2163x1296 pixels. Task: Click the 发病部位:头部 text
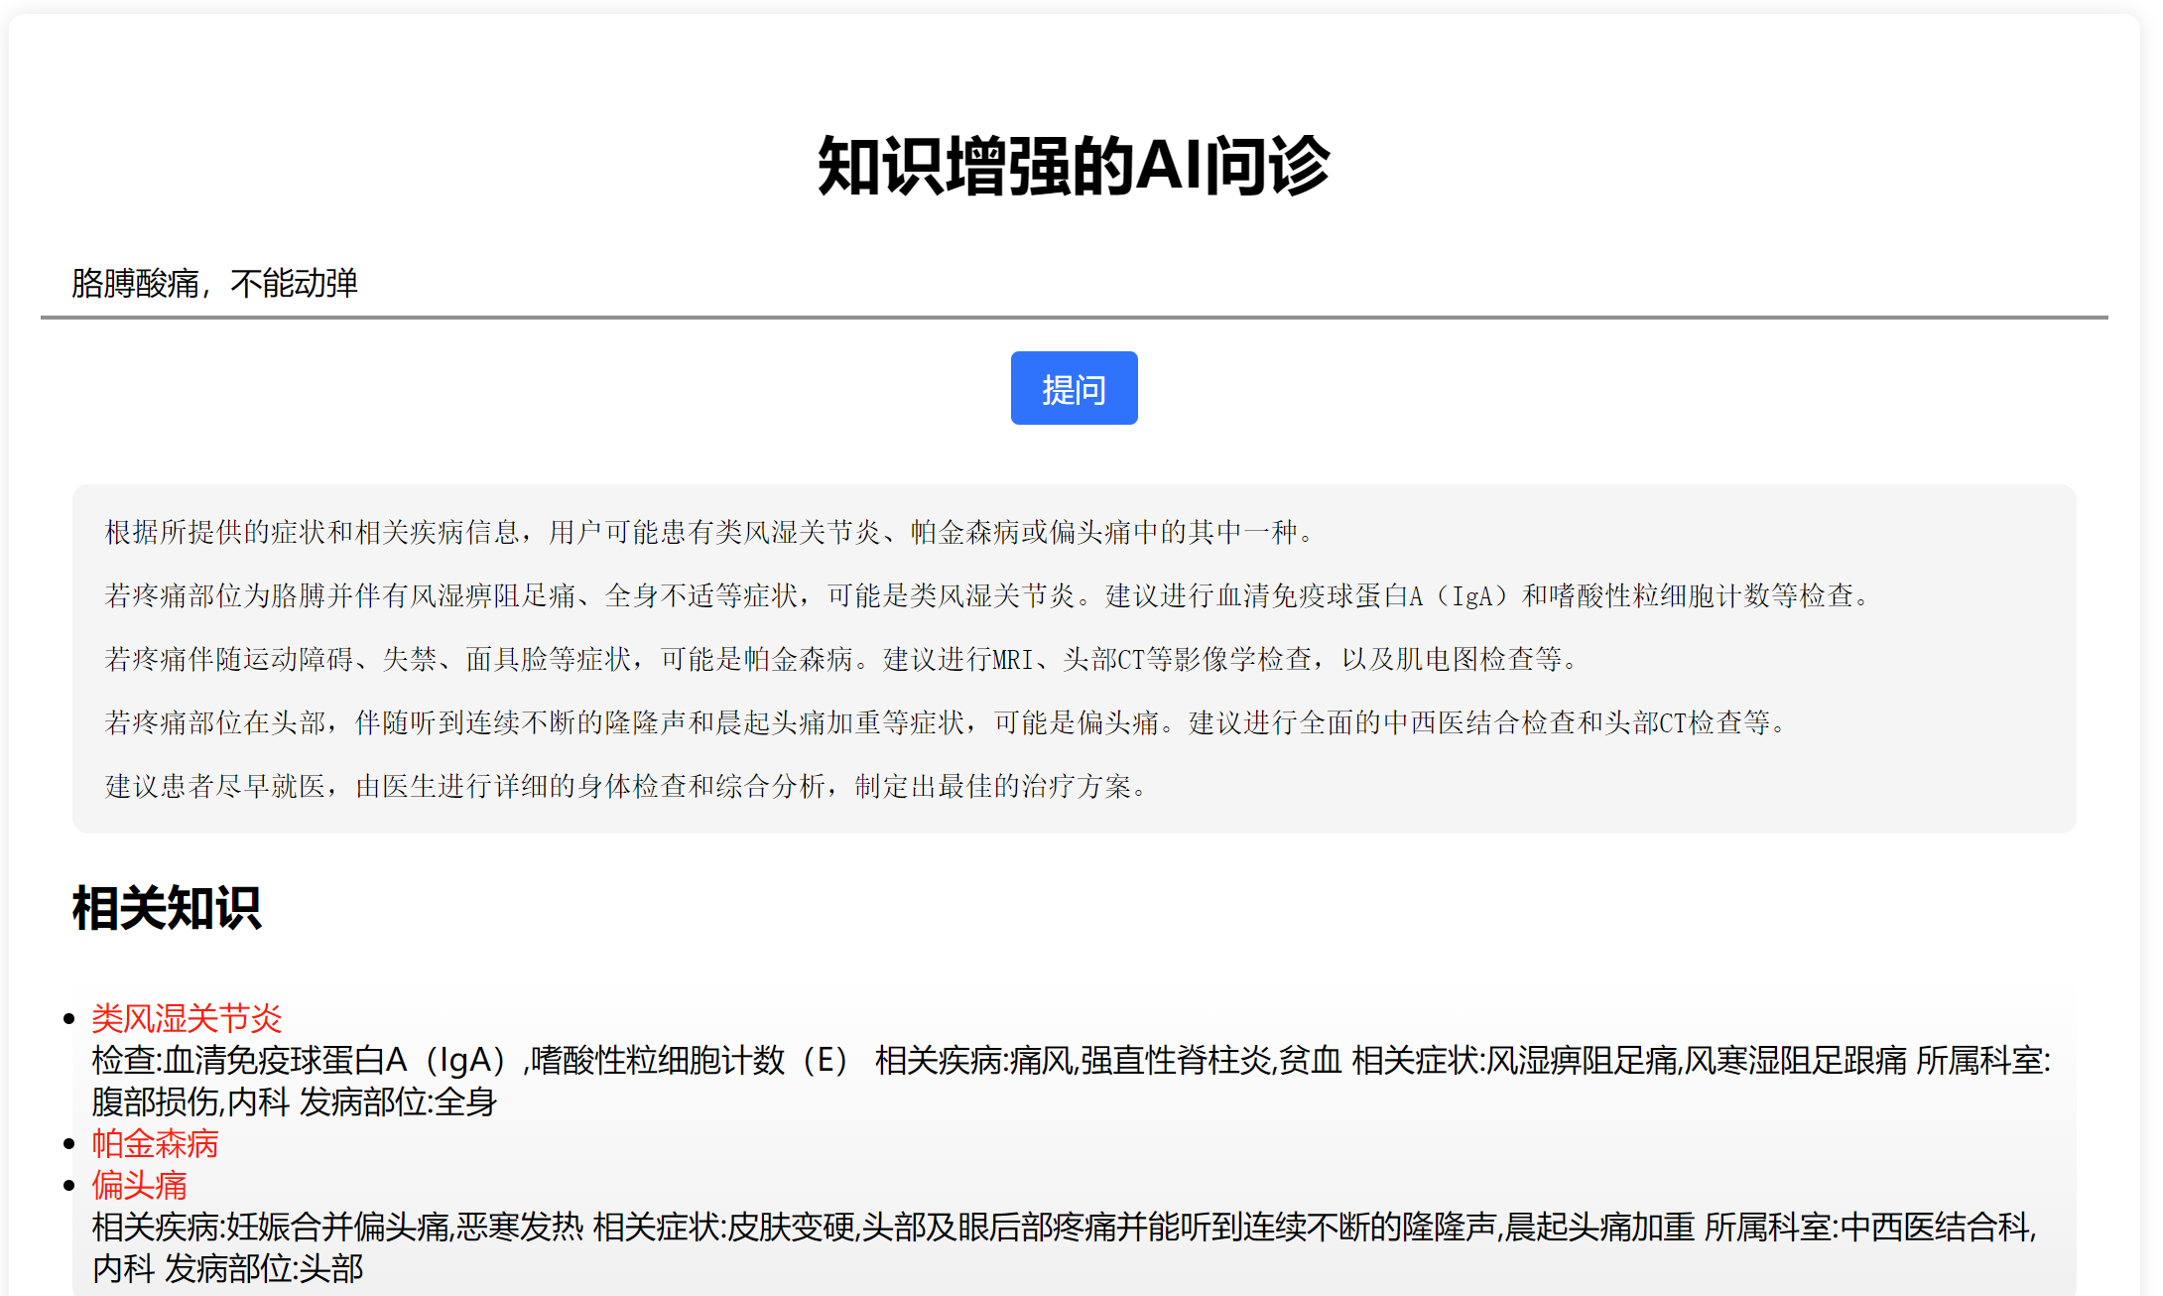264,1269
